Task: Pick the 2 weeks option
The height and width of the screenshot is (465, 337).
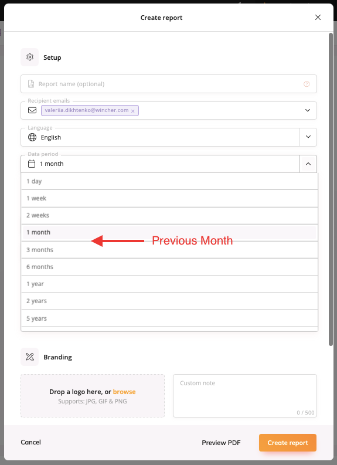Action: [x=169, y=215]
